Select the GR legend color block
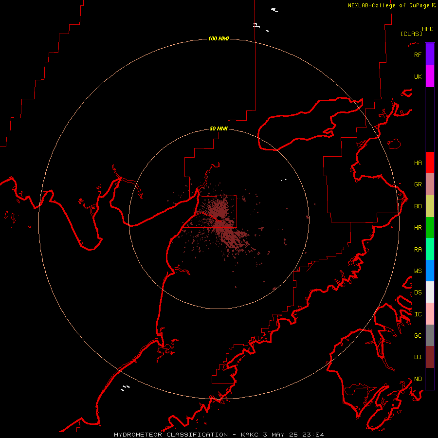Image resolution: width=438 pixels, height=438 pixels. point(430,184)
